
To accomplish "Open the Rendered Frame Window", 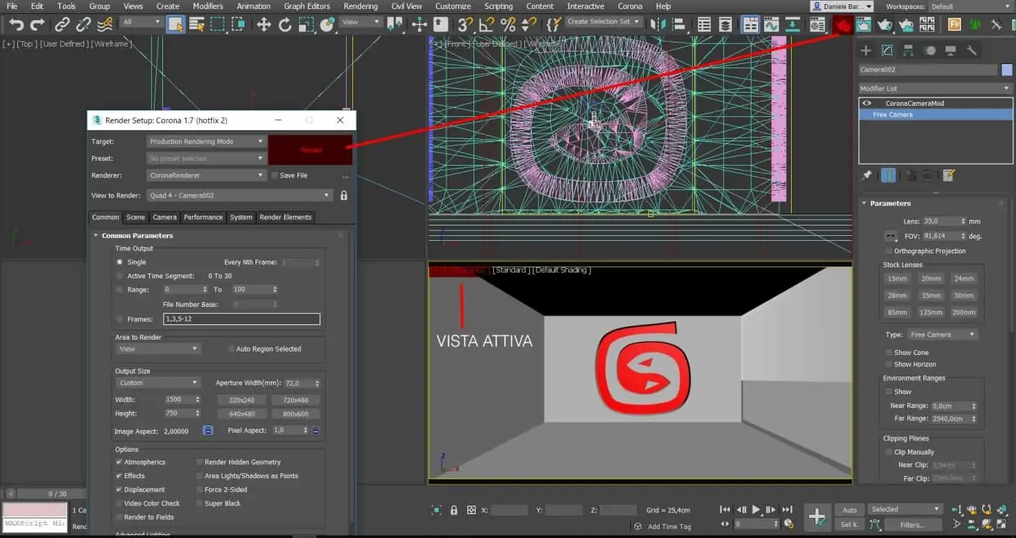I will pyautogui.click(x=864, y=25).
